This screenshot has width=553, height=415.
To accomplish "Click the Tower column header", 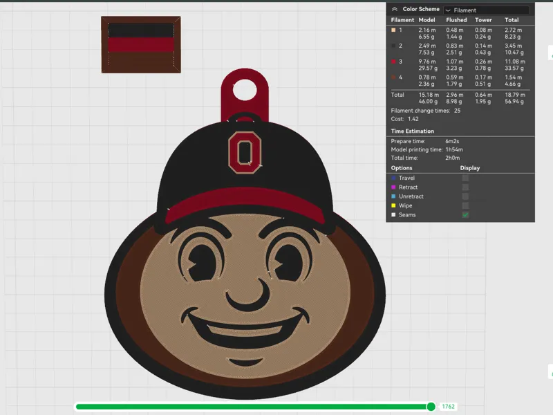I will (x=483, y=20).
